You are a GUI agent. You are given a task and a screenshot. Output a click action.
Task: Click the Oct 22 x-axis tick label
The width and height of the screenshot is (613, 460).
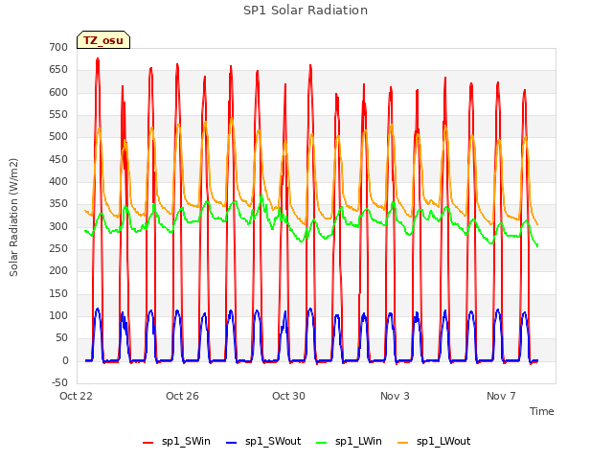(x=76, y=396)
